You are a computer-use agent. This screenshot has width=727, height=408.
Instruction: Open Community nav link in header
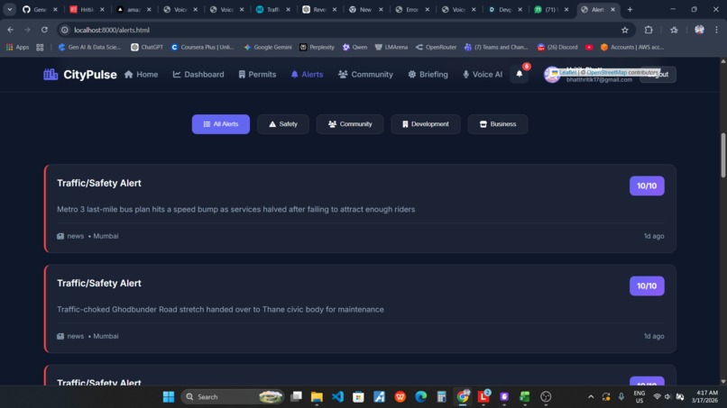(365, 74)
